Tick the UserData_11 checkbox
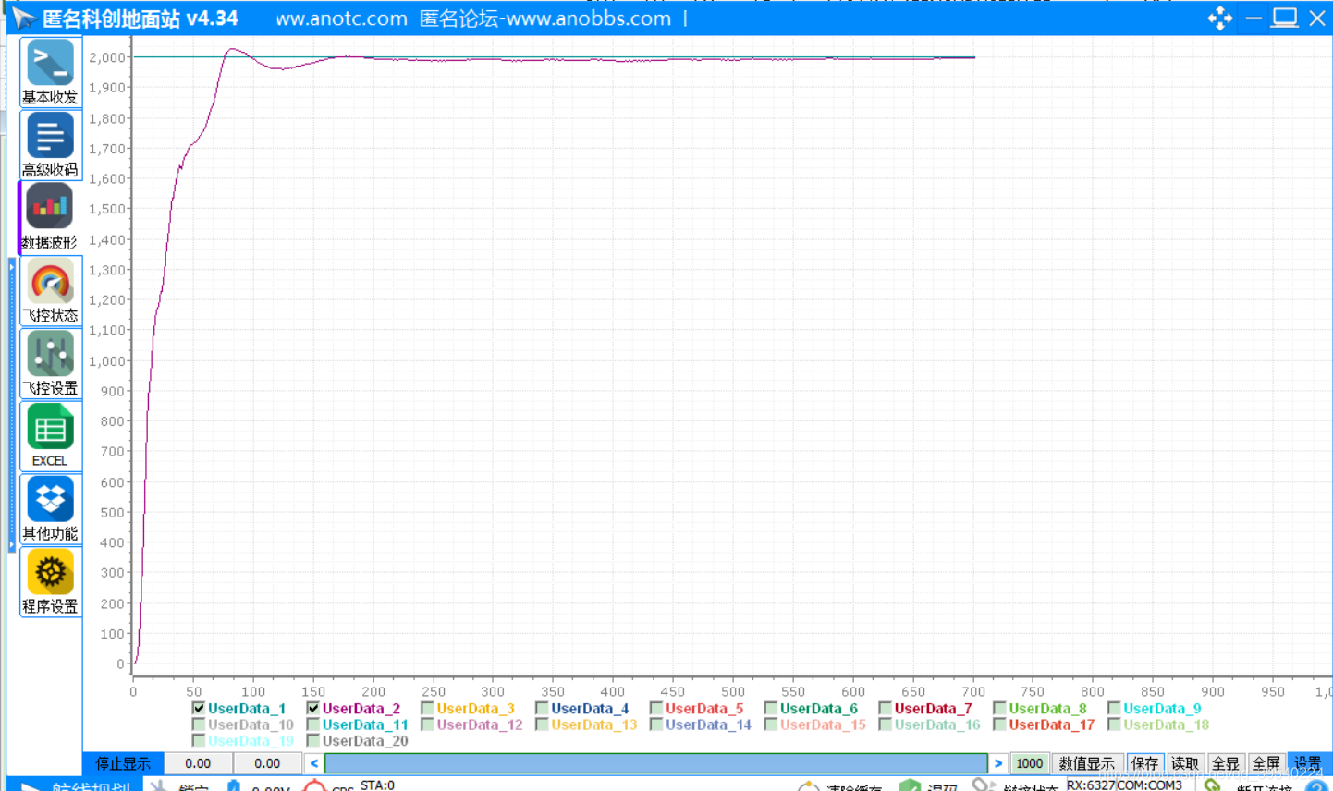This screenshot has width=1333, height=791. pyautogui.click(x=313, y=725)
